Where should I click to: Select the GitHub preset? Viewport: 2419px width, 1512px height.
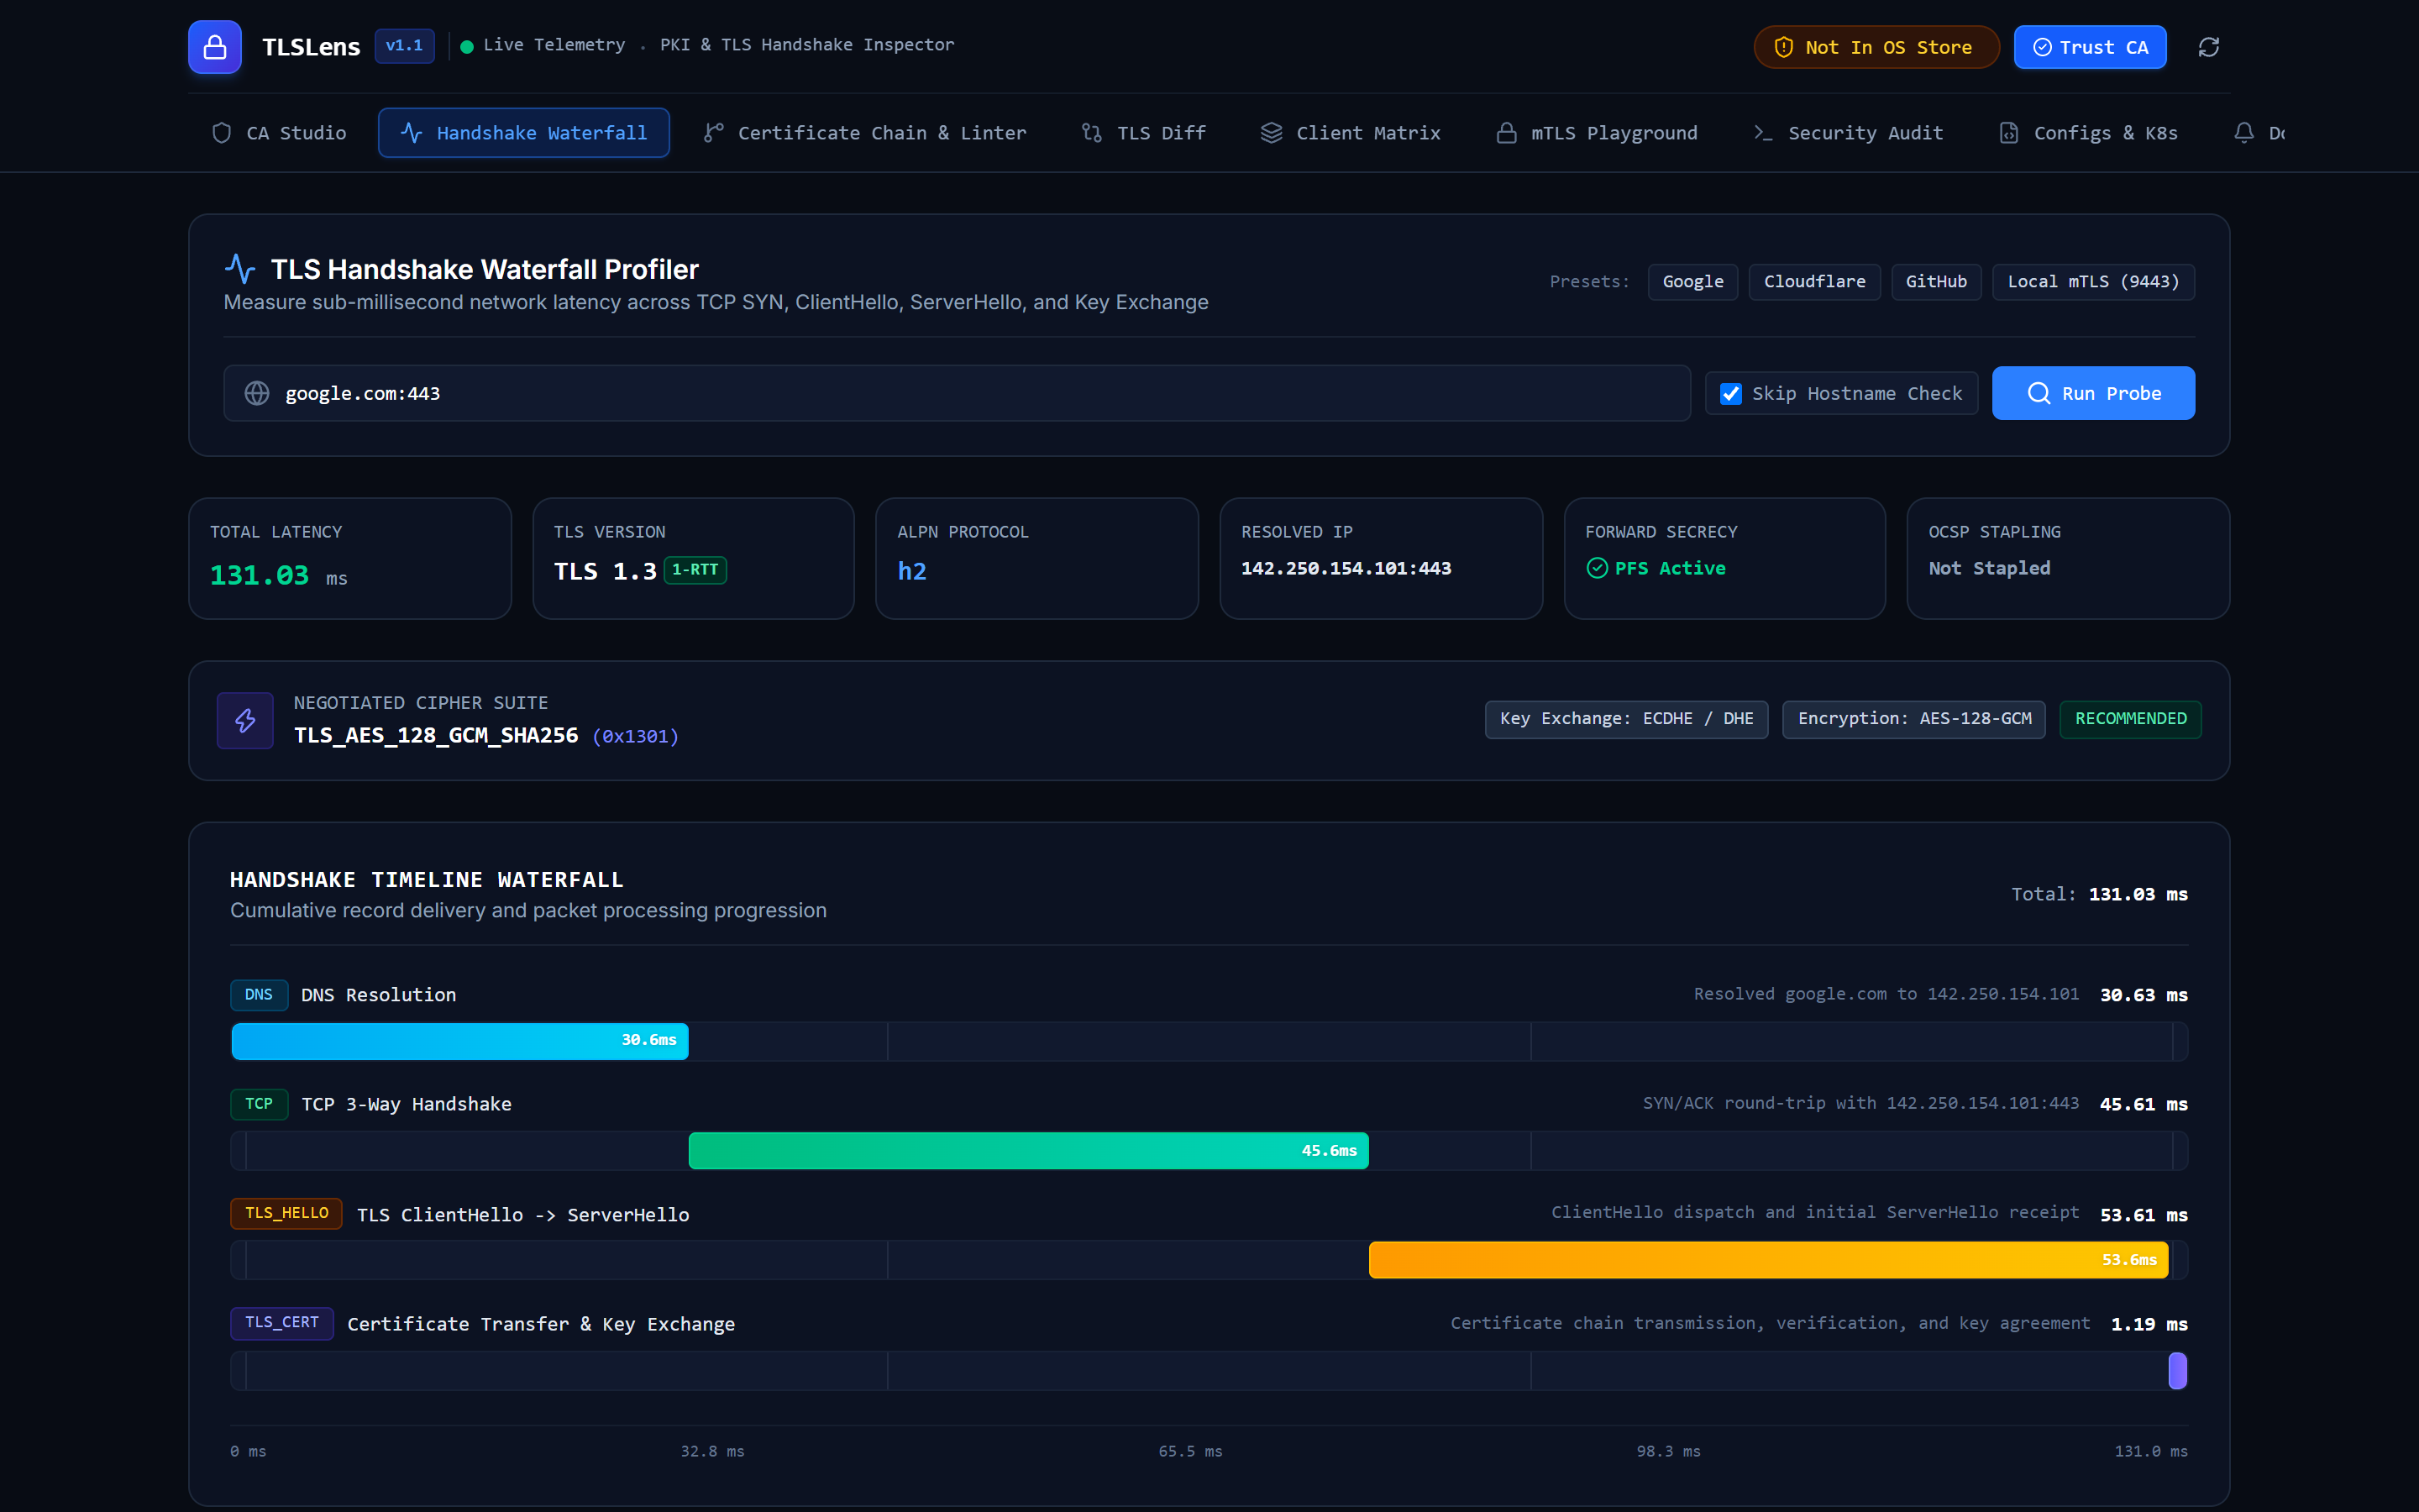pos(1936,282)
